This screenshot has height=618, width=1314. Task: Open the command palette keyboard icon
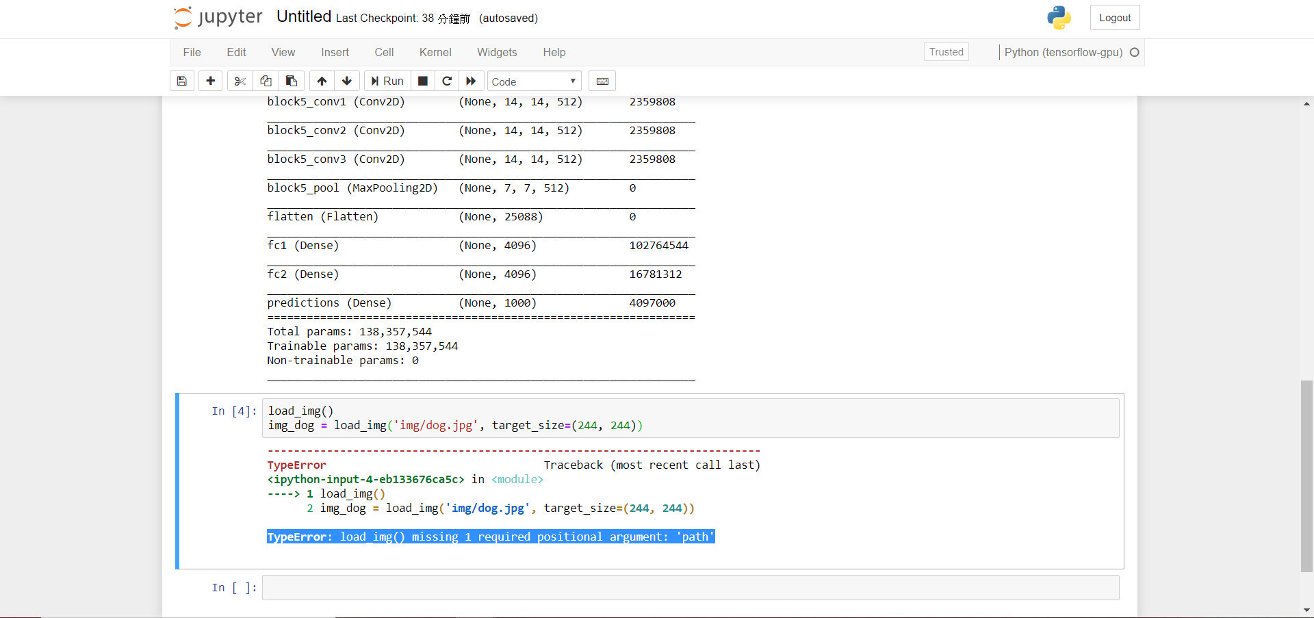(602, 81)
